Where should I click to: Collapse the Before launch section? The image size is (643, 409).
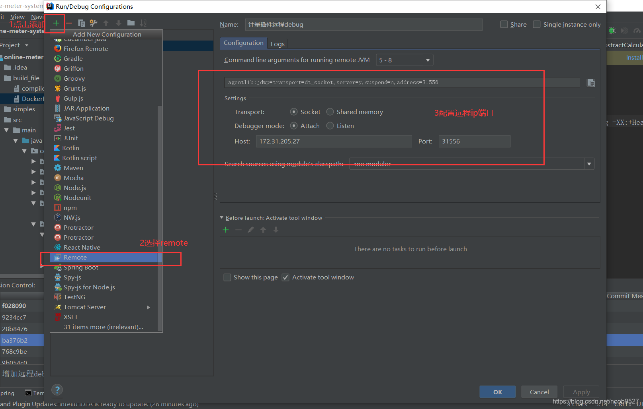(222, 218)
